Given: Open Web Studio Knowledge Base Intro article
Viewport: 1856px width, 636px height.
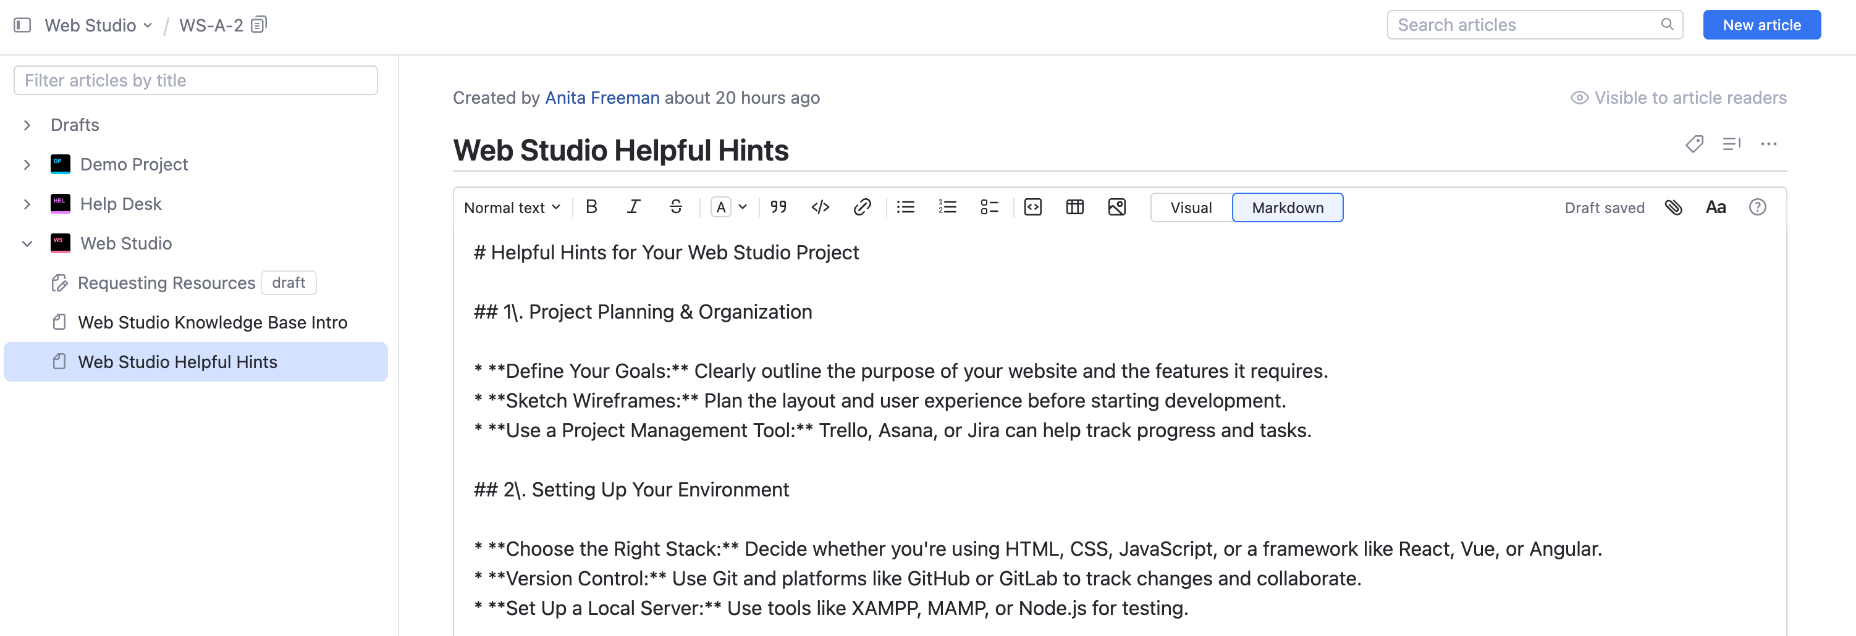Looking at the screenshot, I should coord(212,322).
